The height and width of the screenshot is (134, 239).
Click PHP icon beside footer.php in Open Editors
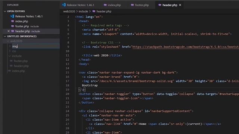[x=13, y=26]
